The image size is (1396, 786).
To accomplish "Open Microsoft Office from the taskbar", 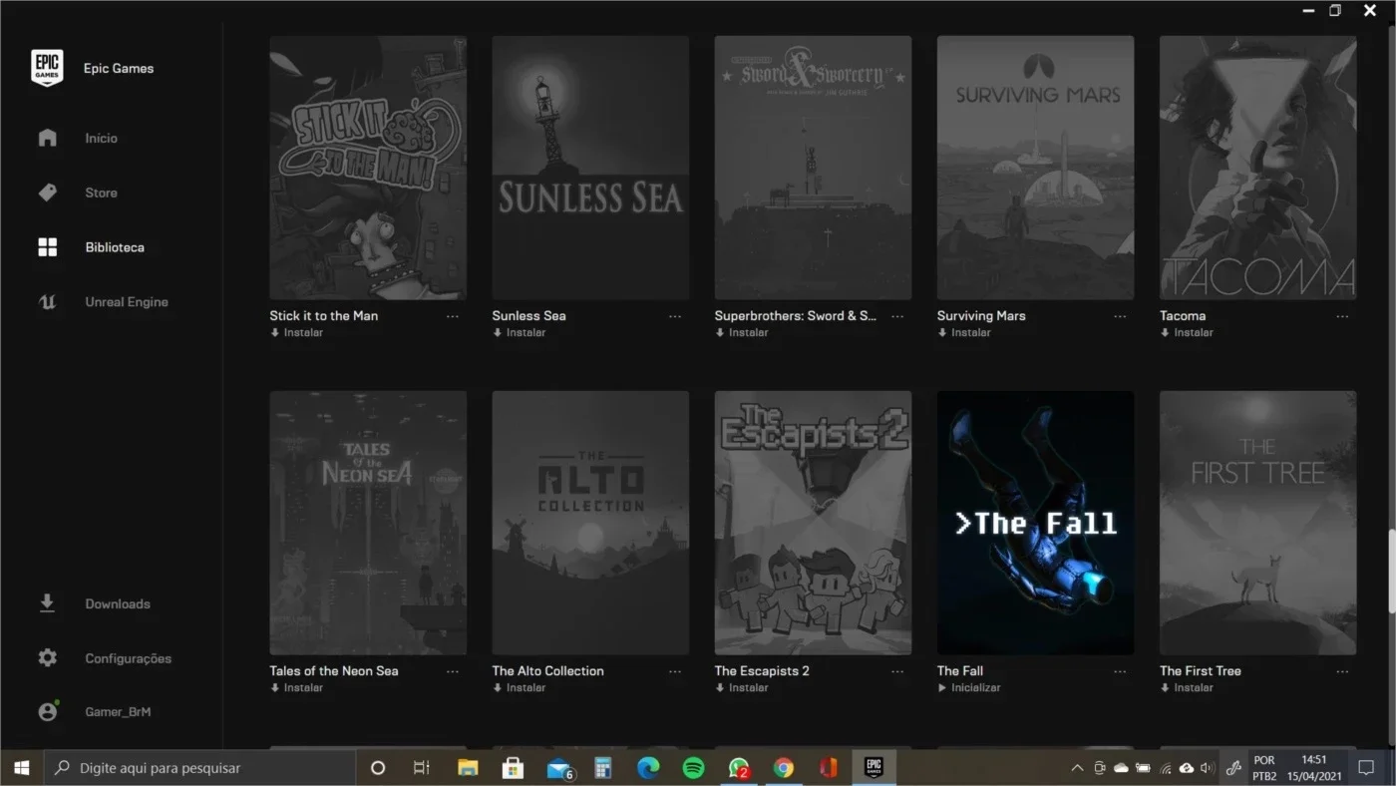I will coord(829,768).
